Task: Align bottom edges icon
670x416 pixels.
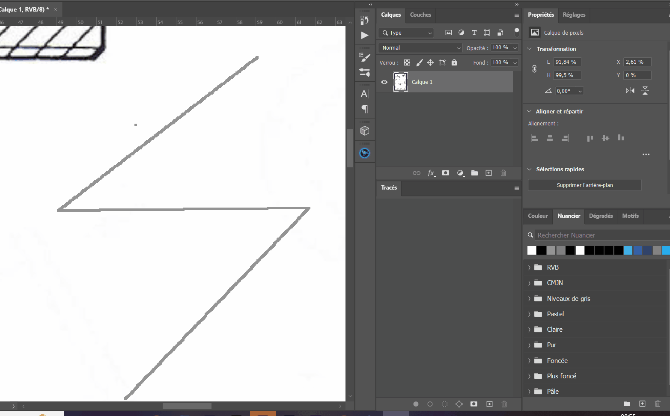Action: pyautogui.click(x=621, y=138)
